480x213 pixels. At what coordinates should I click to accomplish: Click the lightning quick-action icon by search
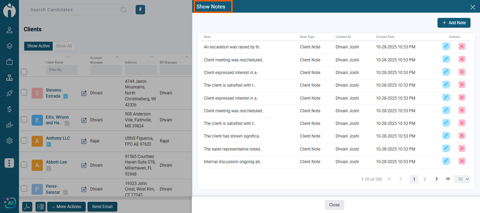[x=140, y=10]
